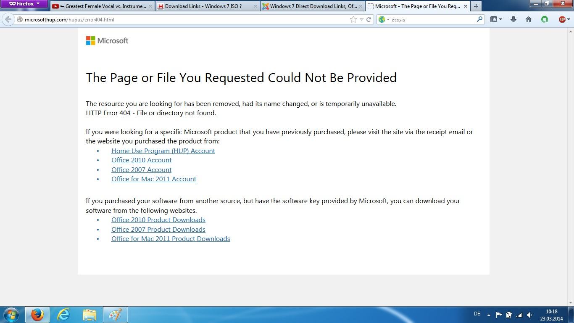This screenshot has width=574, height=323.
Task: Open the Firefox application menu button
Action: pyautogui.click(x=24, y=4)
